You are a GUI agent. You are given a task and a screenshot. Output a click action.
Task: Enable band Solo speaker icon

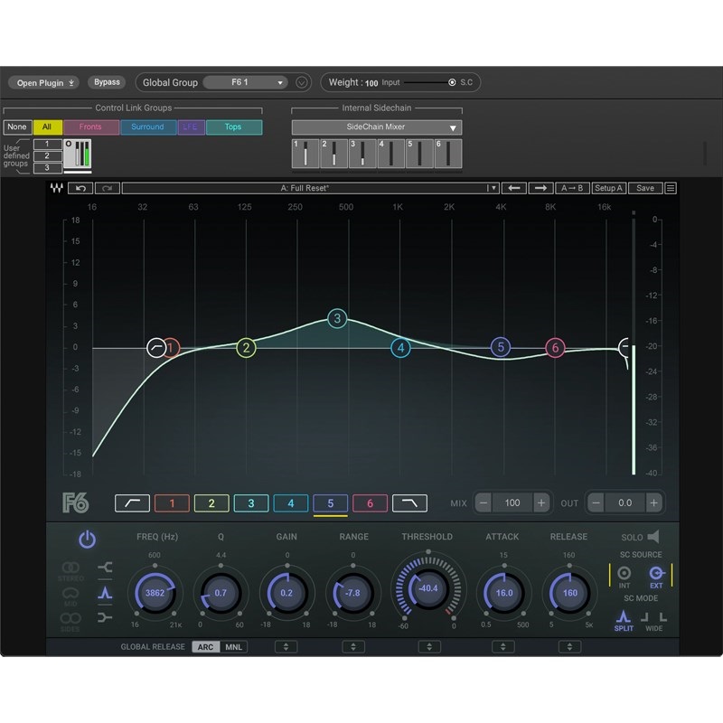(653, 536)
